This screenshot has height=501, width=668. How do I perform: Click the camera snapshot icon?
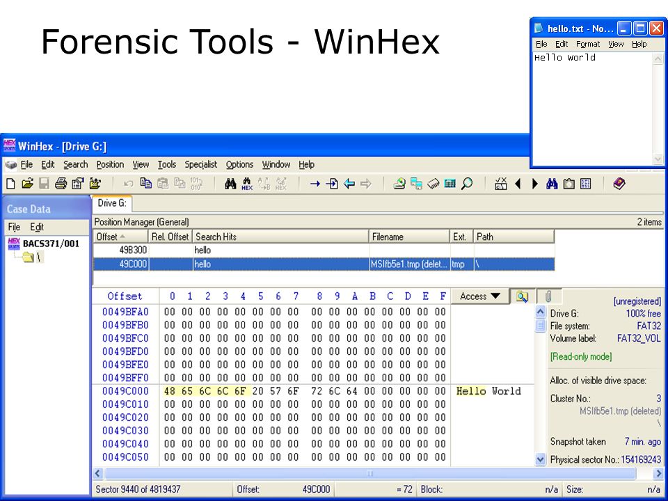pos(568,184)
